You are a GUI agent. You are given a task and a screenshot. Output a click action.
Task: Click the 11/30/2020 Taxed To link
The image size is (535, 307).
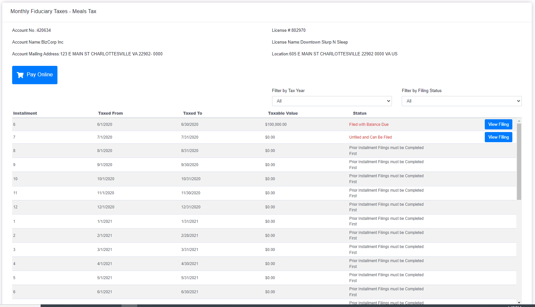pos(191,193)
